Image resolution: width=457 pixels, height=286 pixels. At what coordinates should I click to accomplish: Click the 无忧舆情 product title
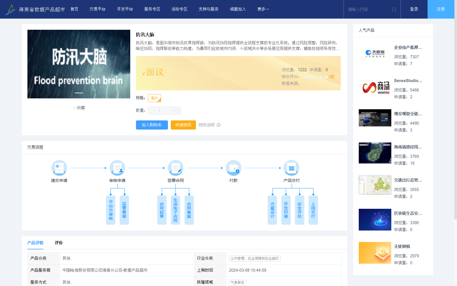402,247
